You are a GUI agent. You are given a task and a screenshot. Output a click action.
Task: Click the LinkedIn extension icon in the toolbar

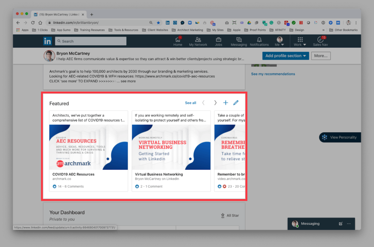tap(168, 23)
